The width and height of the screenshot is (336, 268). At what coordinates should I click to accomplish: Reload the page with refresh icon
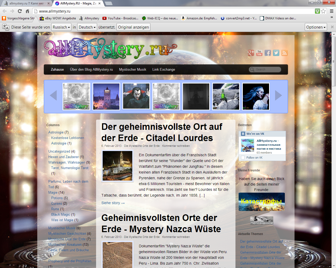pos(20,11)
